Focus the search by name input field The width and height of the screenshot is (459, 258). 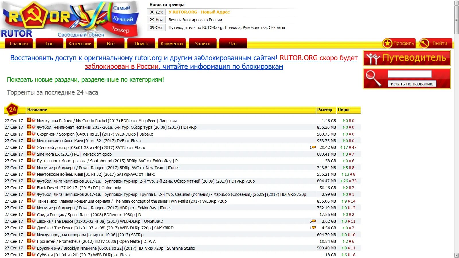(410, 74)
